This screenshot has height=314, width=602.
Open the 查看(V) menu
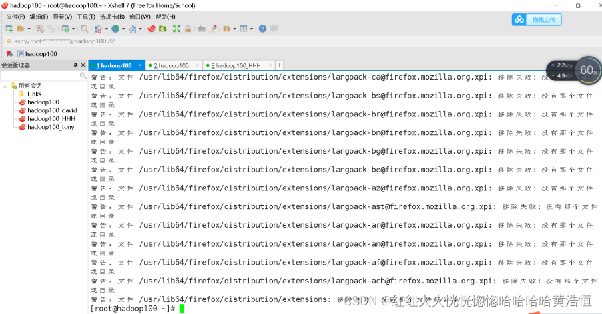(63, 17)
